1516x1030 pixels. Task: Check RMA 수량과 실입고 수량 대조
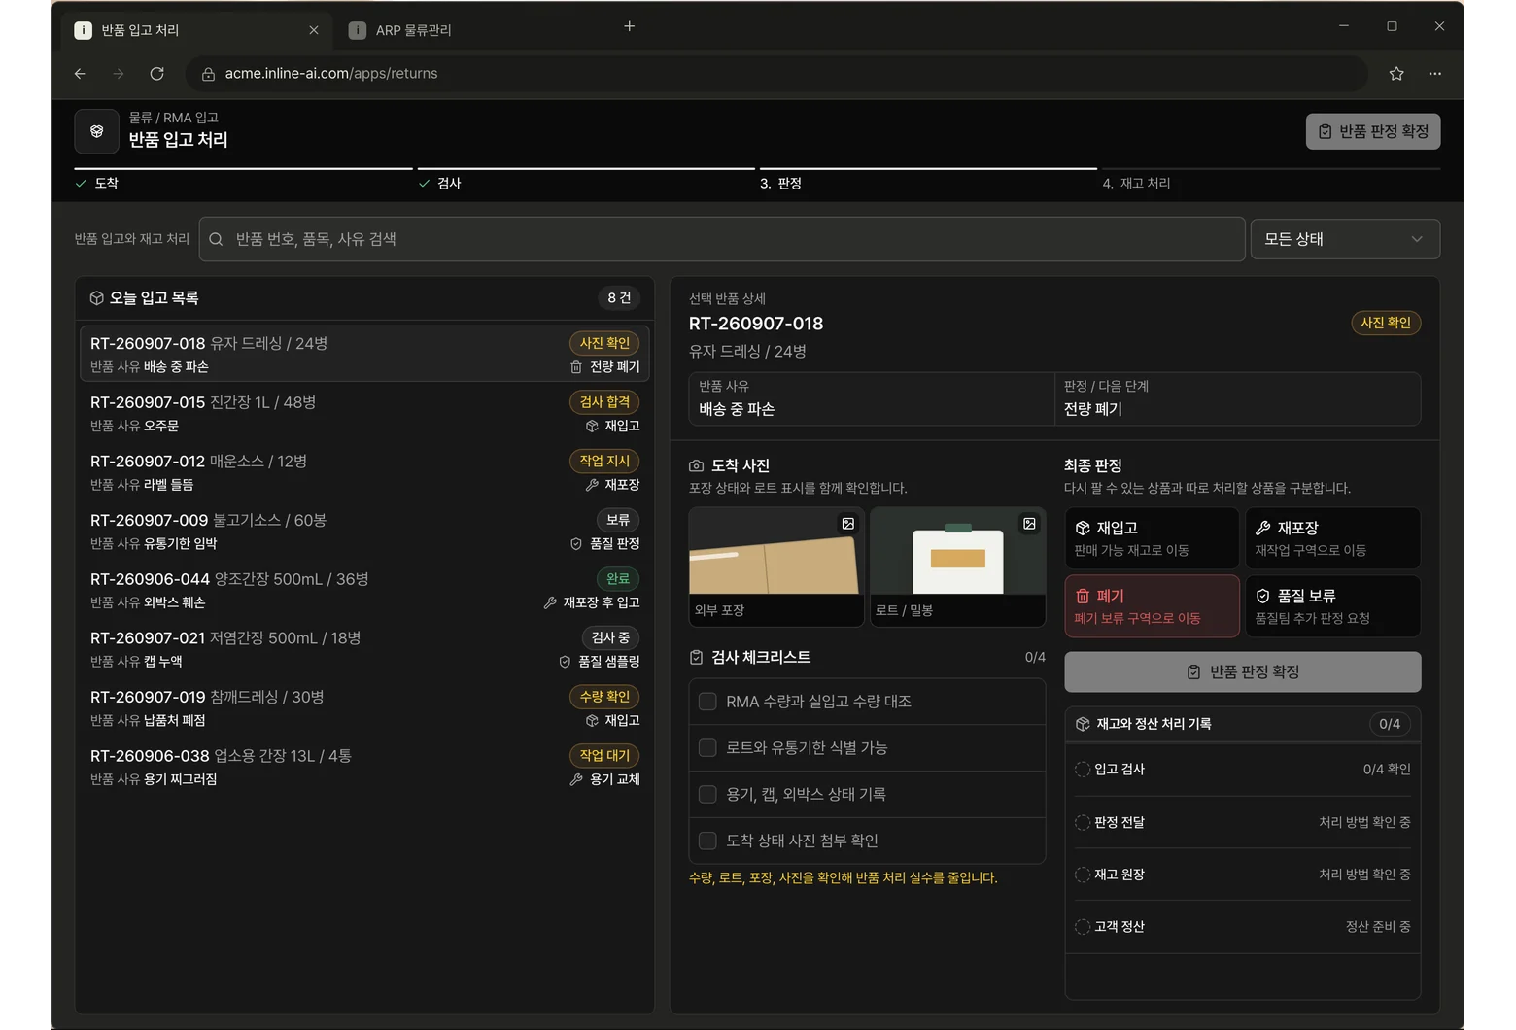point(707,702)
